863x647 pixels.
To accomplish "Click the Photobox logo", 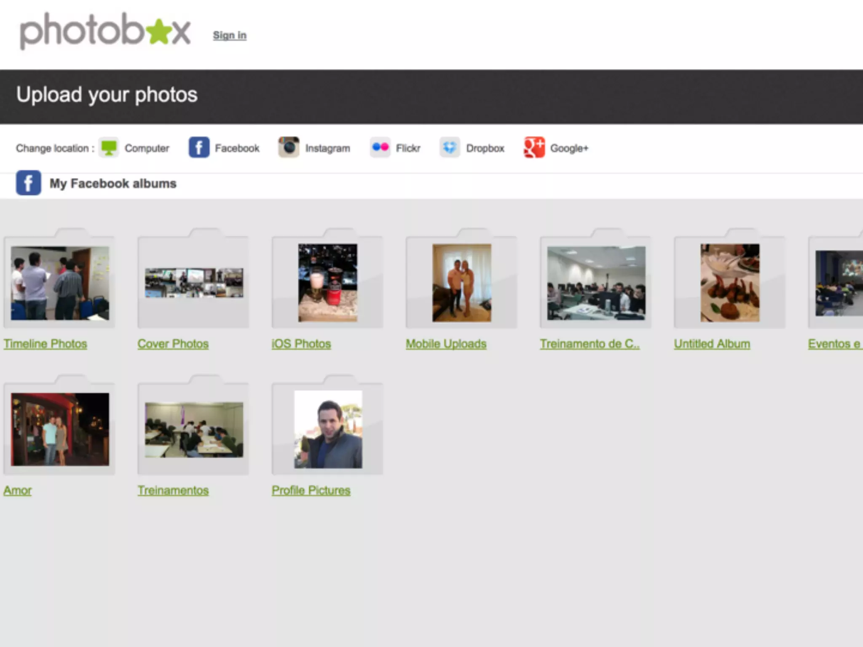I will pos(105,31).
